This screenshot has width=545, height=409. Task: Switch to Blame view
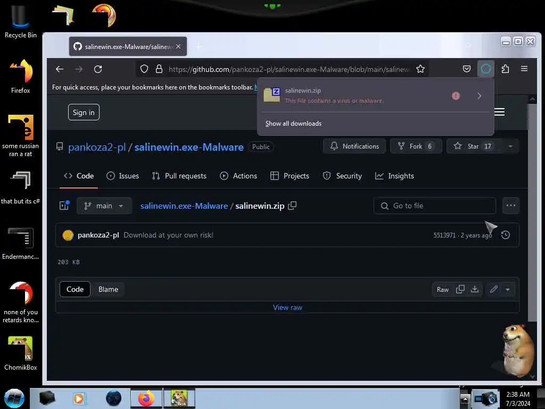(x=108, y=289)
